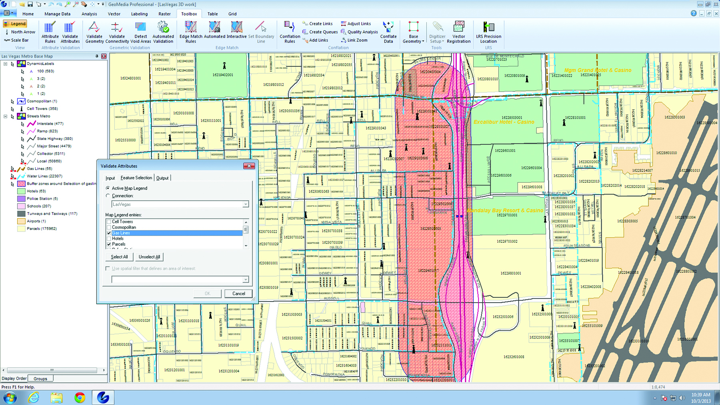Toggle locatability arrow for Cosmopolitan legend entry
Screen dimensions: 720x405
(12, 101)
